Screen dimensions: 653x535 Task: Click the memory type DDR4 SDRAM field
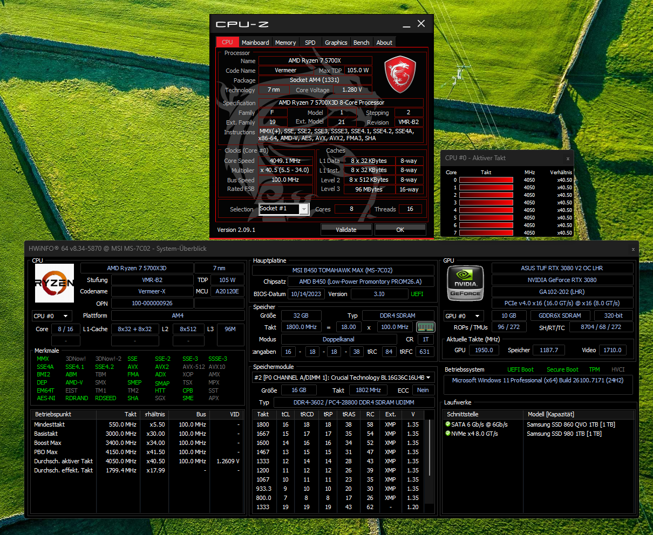[398, 315]
